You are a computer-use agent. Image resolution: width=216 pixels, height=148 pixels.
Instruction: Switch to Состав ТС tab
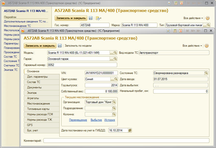click(42, 82)
